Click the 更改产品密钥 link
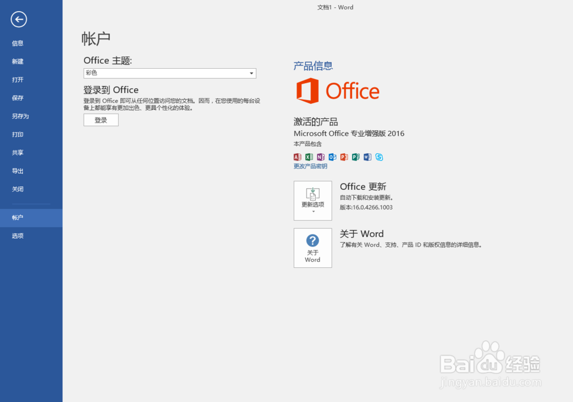The image size is (573, 402). pos(310,166)
